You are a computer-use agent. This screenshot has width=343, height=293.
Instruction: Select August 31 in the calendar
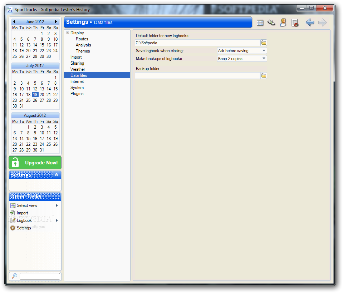click(42, 150)
